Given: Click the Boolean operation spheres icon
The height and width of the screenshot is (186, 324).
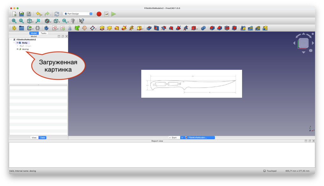Looking at the screenshot, I should pos(203,28).
